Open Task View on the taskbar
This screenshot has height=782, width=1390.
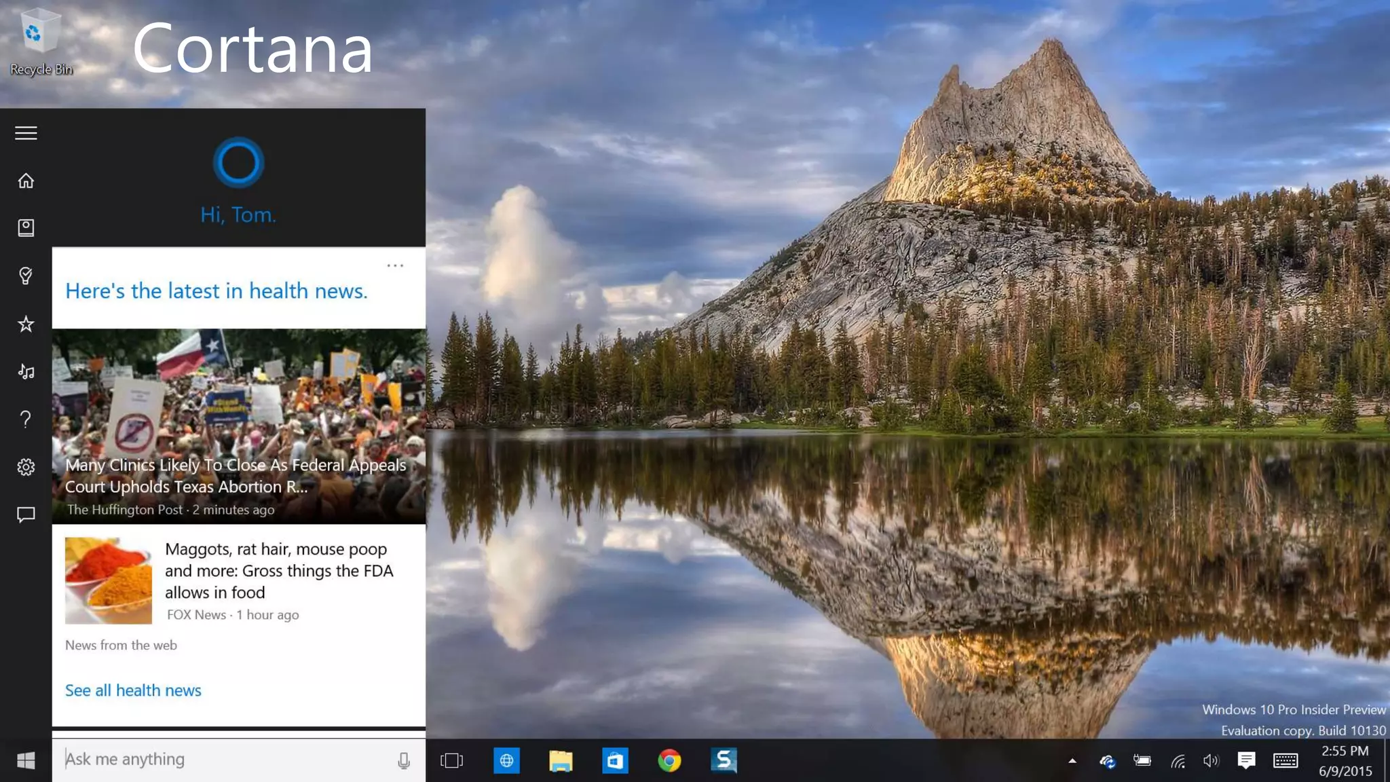pyautogui.click(x=451, y=760)
